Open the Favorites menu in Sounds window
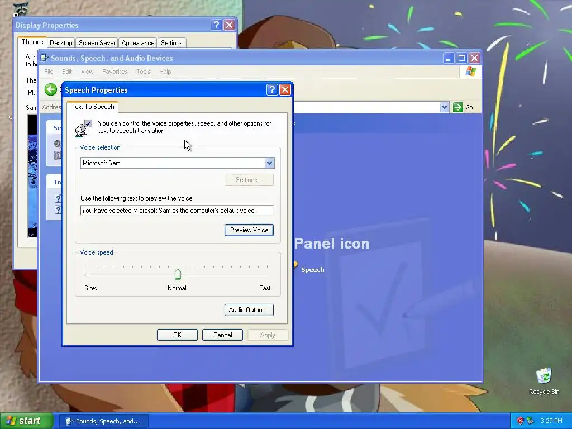The height and width of the screenshot is (429, 572). [x=115, y=71]
